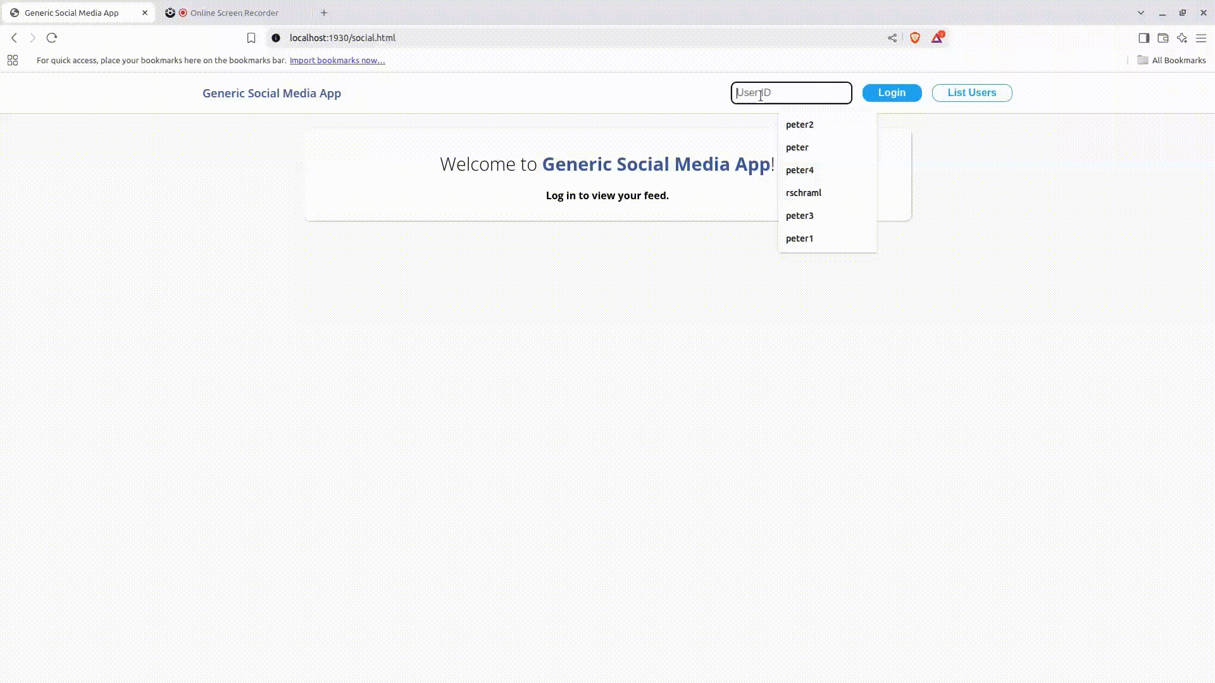Click the Import bookmarks now link
The height and width of the screenshot is (683, 1215).
click(337, 60)
